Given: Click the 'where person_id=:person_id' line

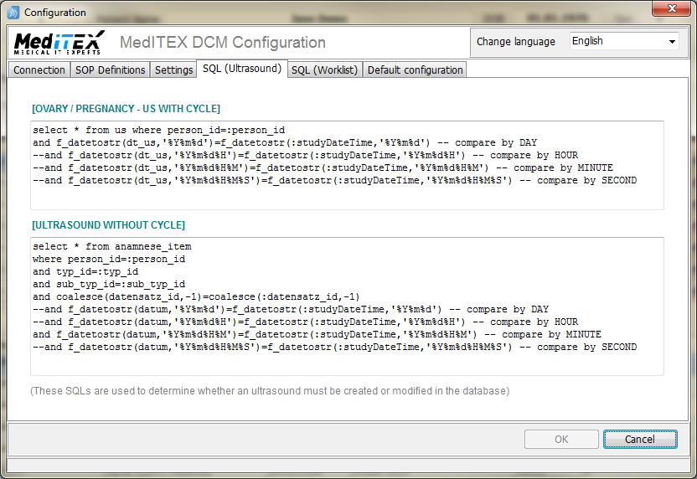Looking at the screenshot, I should (x=109, y=259).
